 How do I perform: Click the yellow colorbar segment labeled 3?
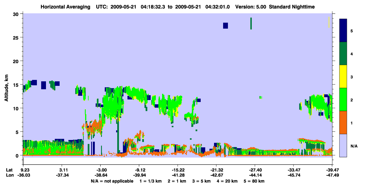coord(343,77)
